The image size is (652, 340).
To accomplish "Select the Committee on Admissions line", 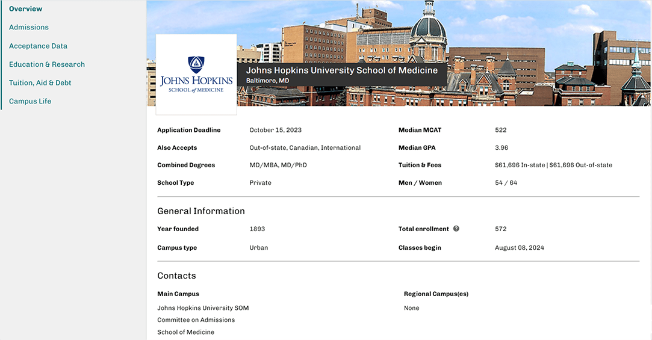I will (196, 320).
